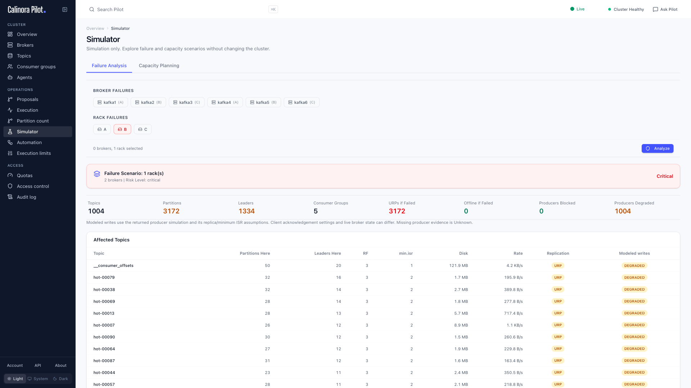Select rack A failure chip

click(102, 129)
